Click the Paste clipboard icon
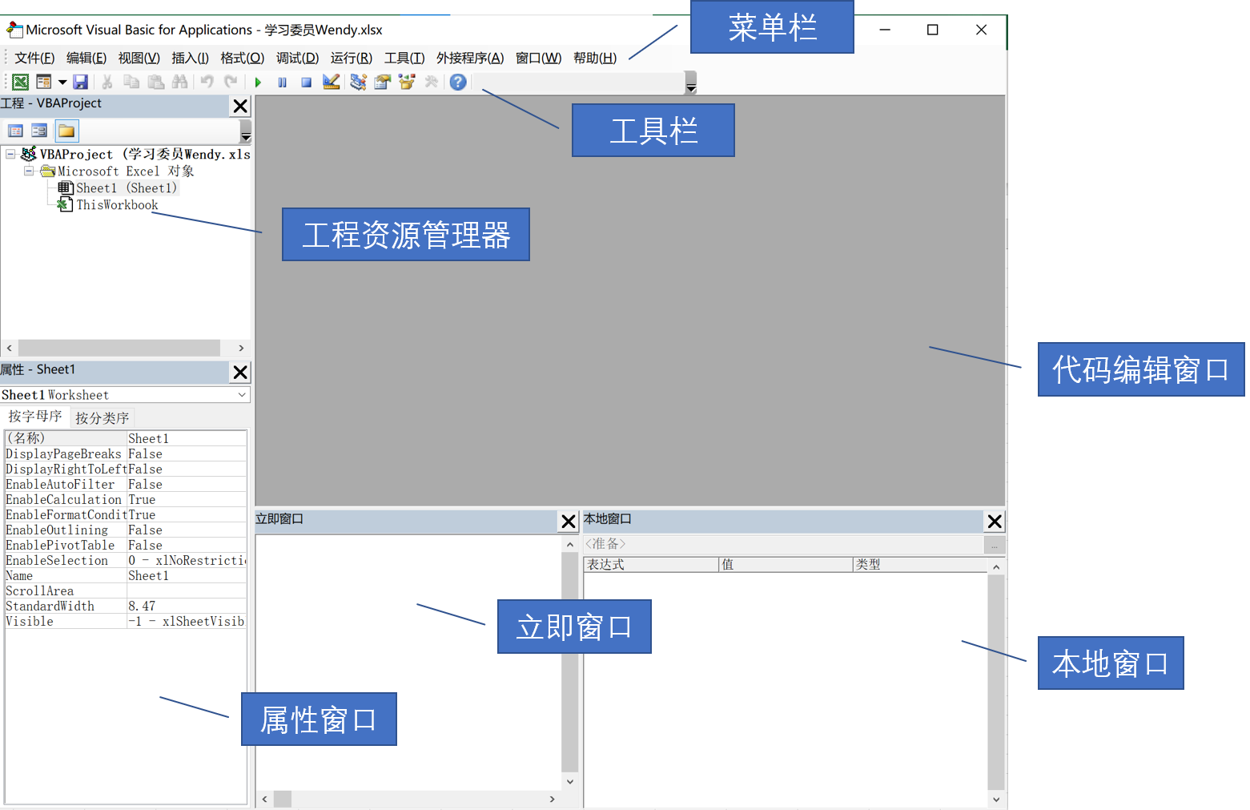This screenshot has width=1250, height=810. pos(156,82)
